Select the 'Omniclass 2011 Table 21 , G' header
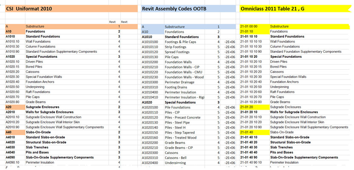354x170 pixels. [296, 9]
